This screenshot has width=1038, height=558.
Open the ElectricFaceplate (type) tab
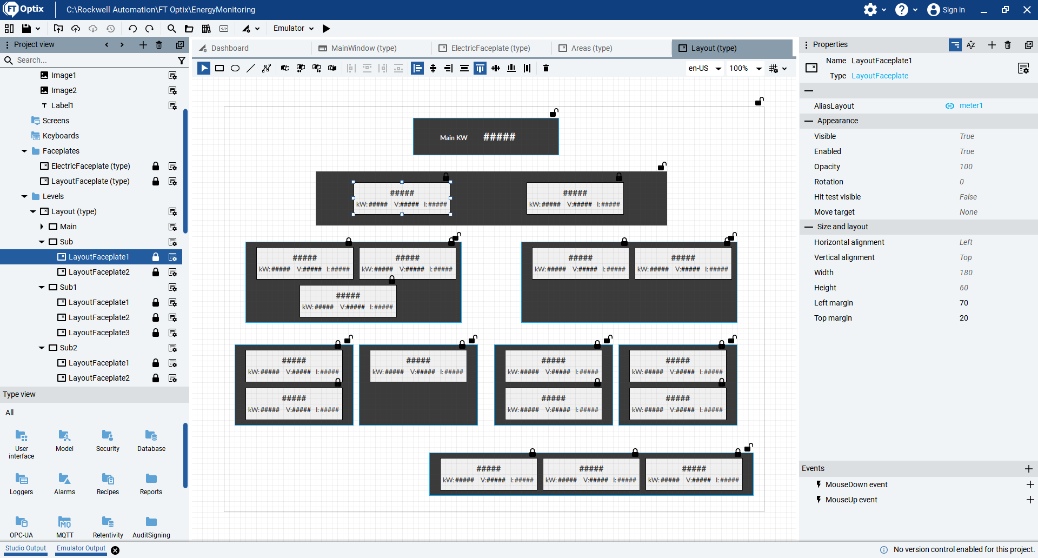(x=490, y=48)
